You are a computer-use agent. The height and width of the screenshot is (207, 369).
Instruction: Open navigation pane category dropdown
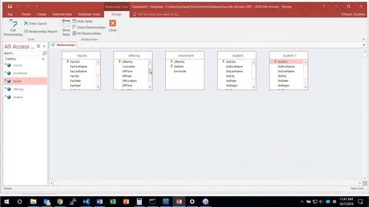(39, 46)
